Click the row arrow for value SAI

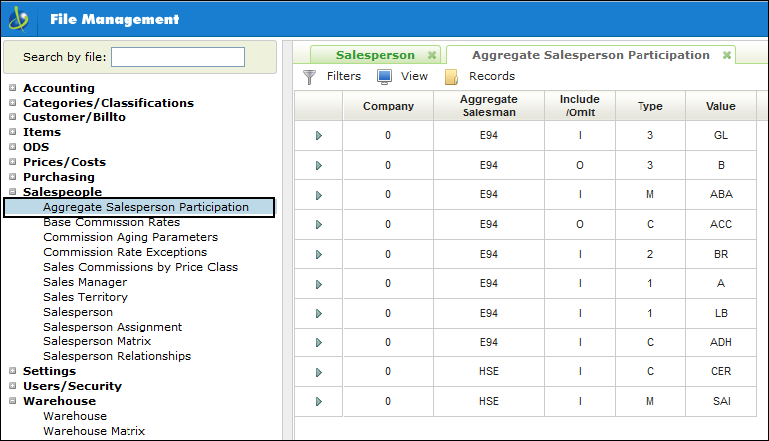(319, 402)
